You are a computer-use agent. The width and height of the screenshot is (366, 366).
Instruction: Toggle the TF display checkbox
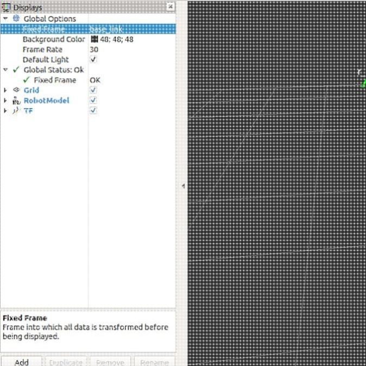coord(93,110)
